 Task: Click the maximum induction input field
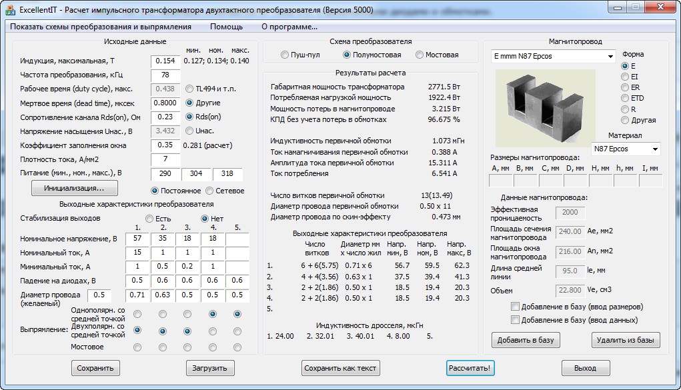[x=165, y=61]
